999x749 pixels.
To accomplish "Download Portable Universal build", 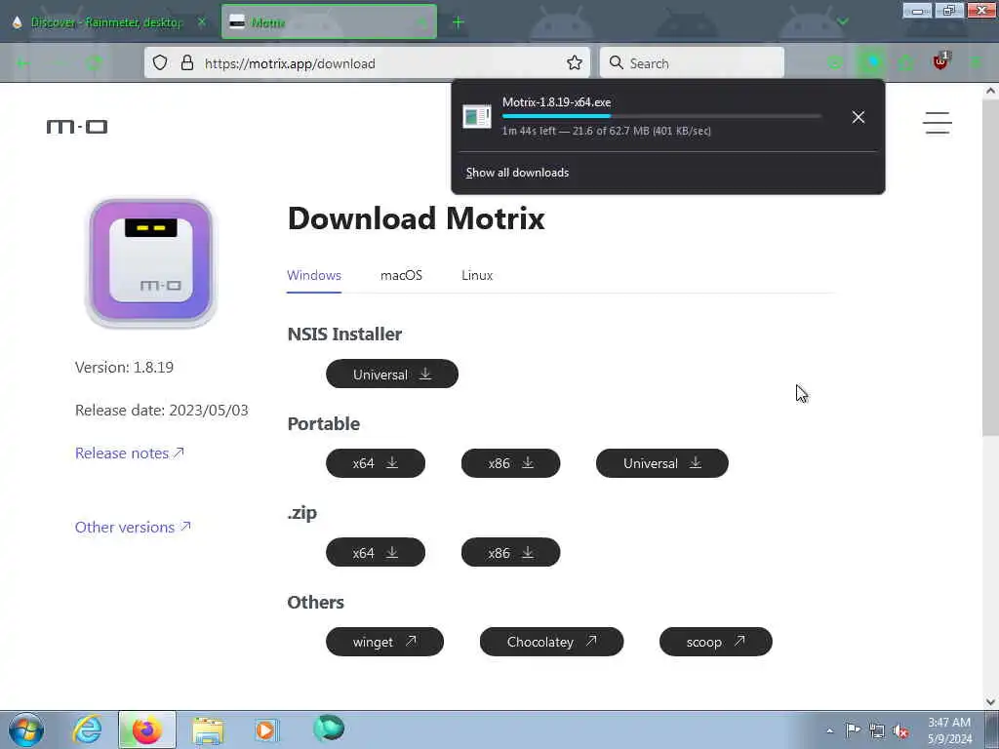I will [662, 463].
